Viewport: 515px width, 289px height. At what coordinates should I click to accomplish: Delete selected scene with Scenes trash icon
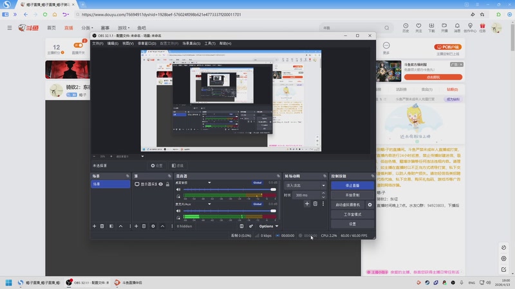click(102, 226)
